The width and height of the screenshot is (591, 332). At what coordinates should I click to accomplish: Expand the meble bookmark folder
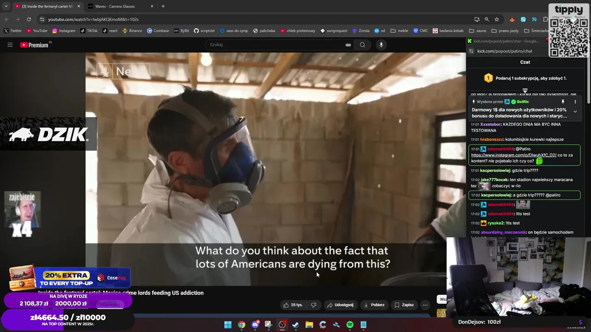click(399, 31)
